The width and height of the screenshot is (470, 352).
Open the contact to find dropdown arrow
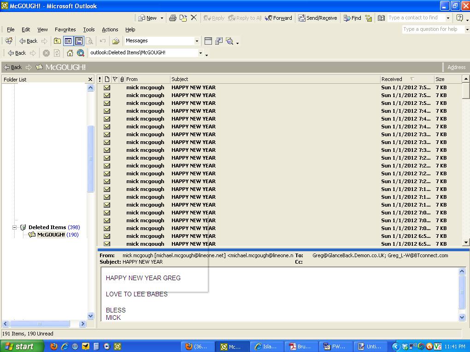click(x=448, y=18)
